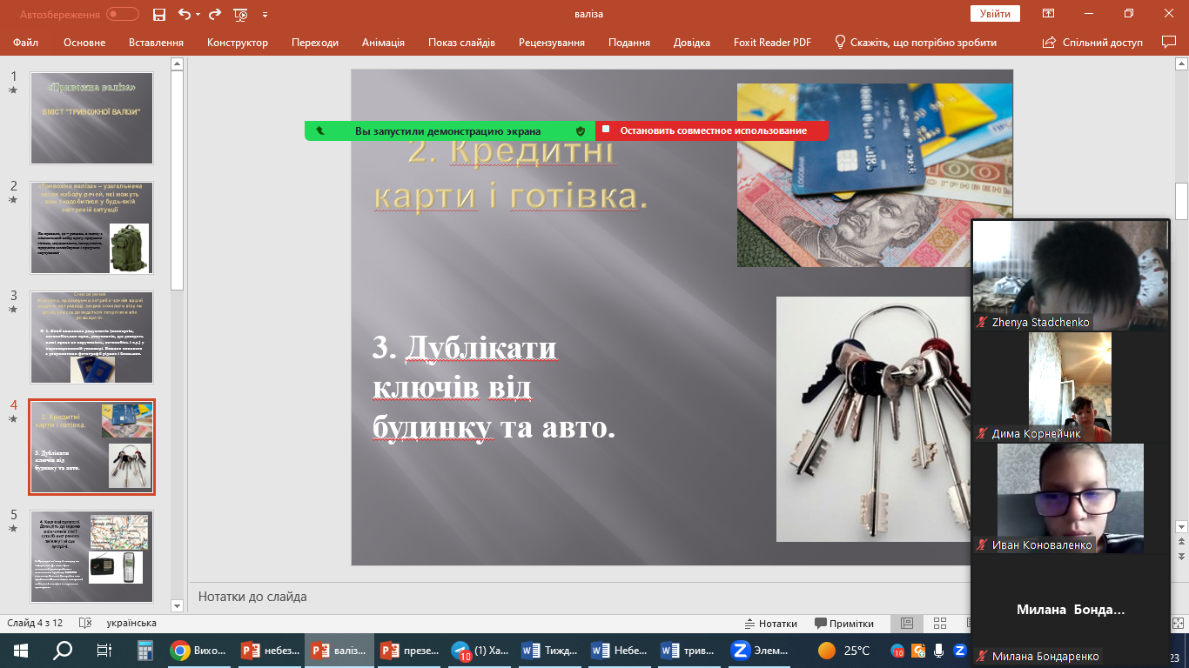Switch to PowerPoint презе... taskbar item

tap(409, 651)
